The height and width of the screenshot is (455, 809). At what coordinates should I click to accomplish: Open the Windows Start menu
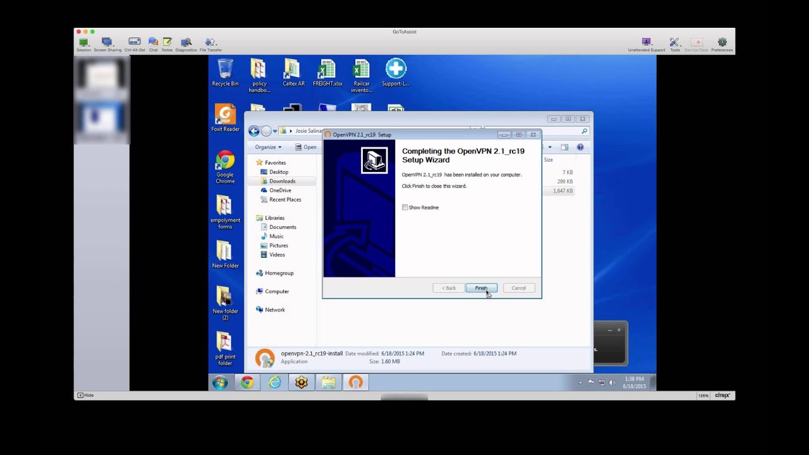220,382
